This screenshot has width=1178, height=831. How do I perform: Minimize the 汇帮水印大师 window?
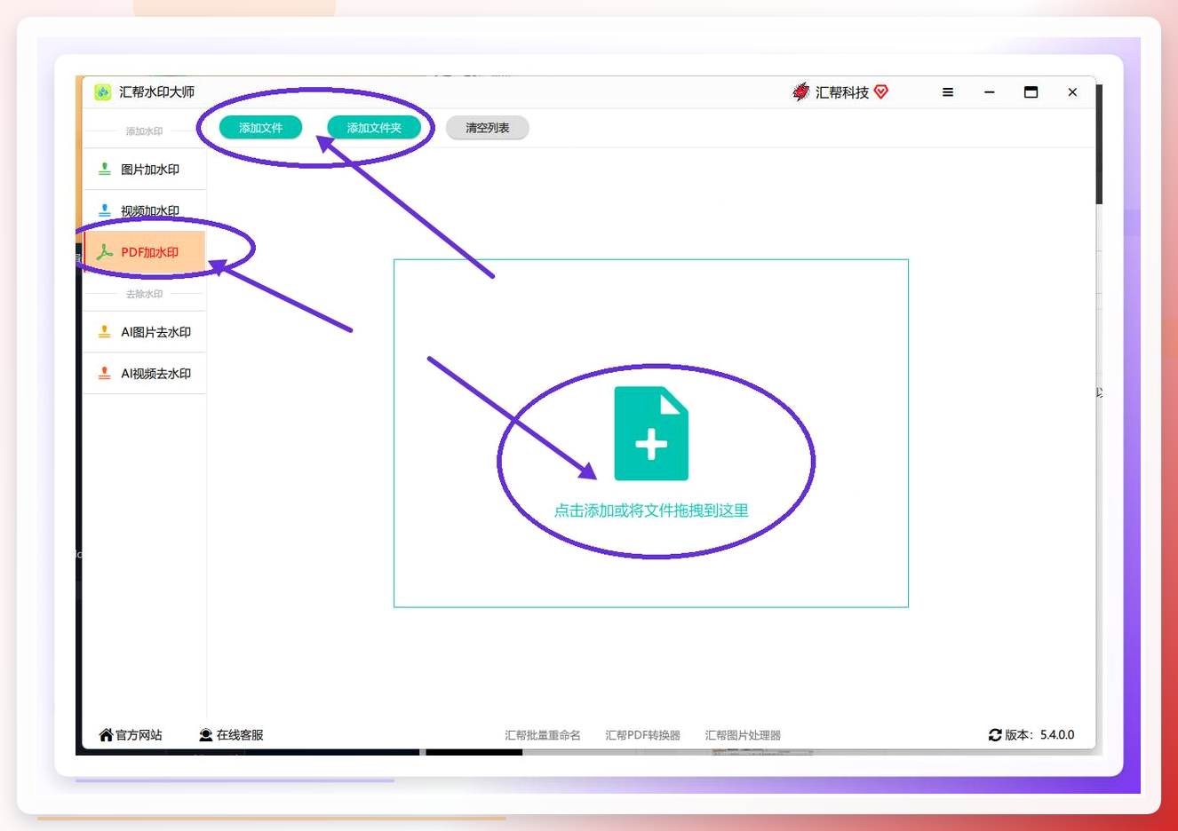pos(990,92)
